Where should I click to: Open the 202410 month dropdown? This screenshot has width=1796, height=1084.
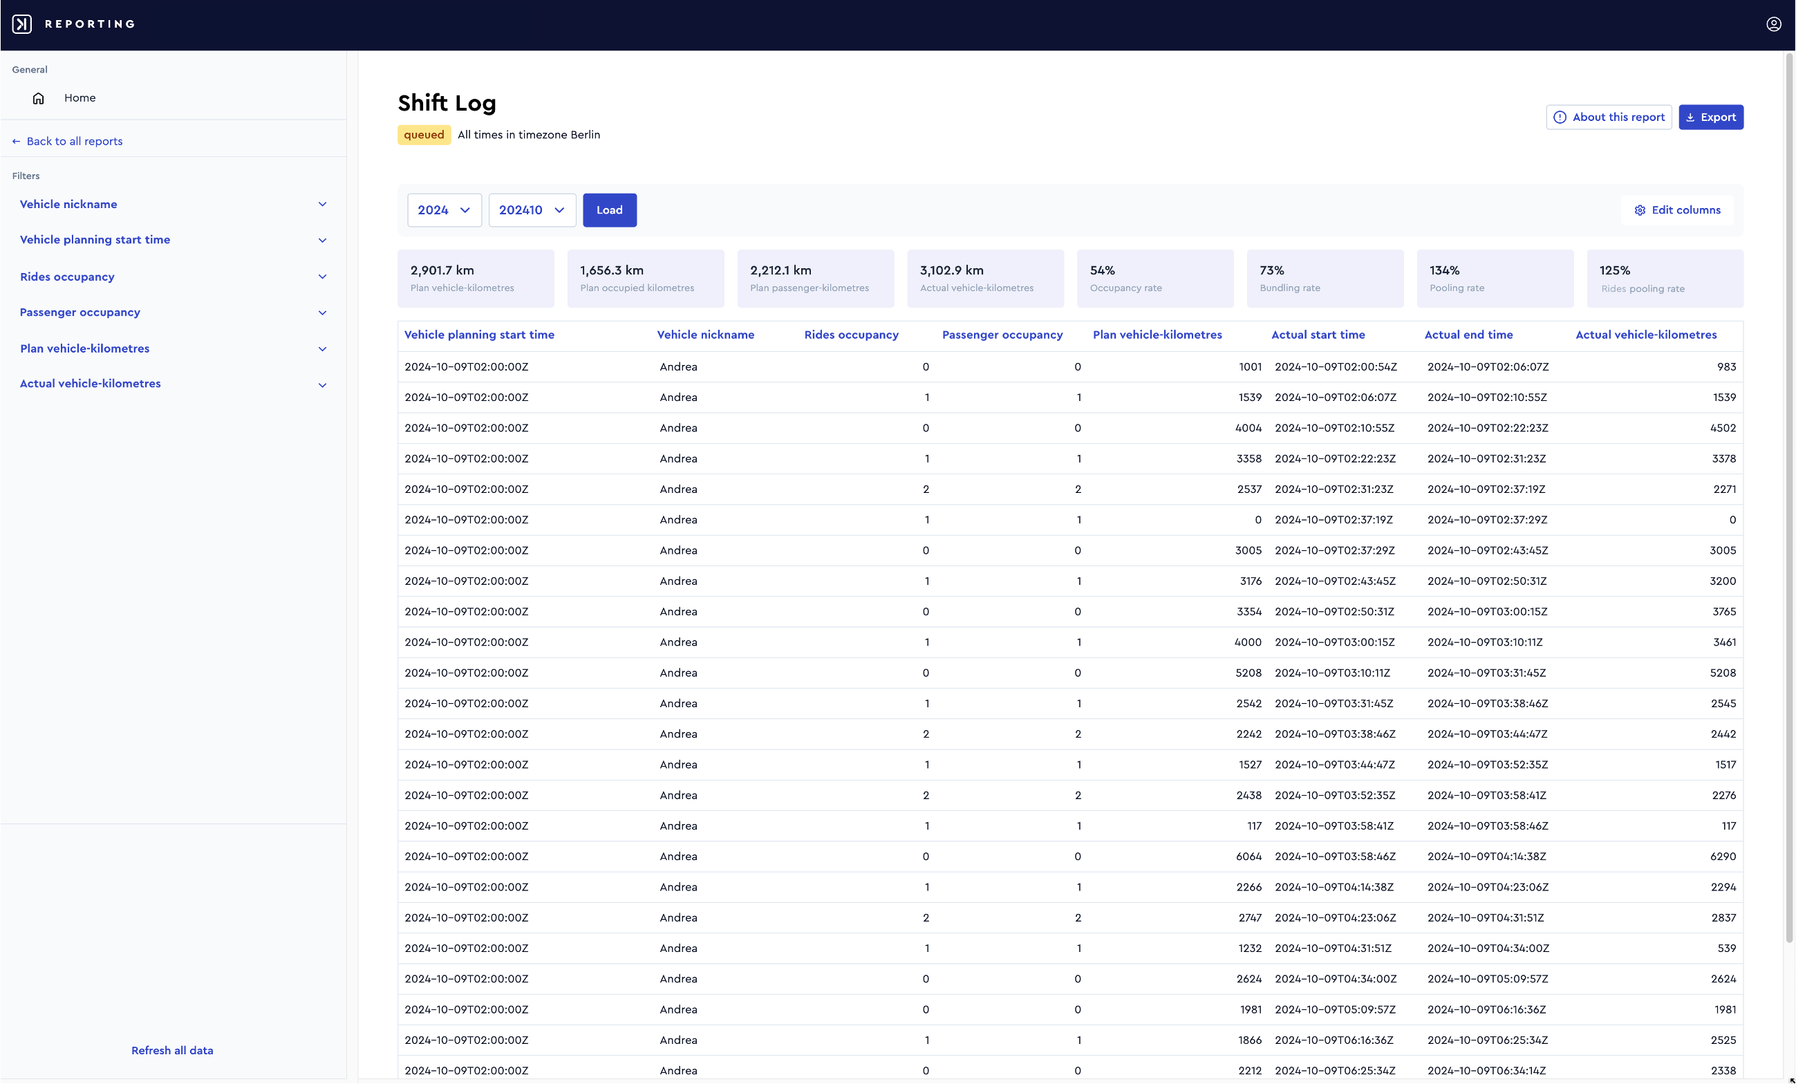[532, 210]
